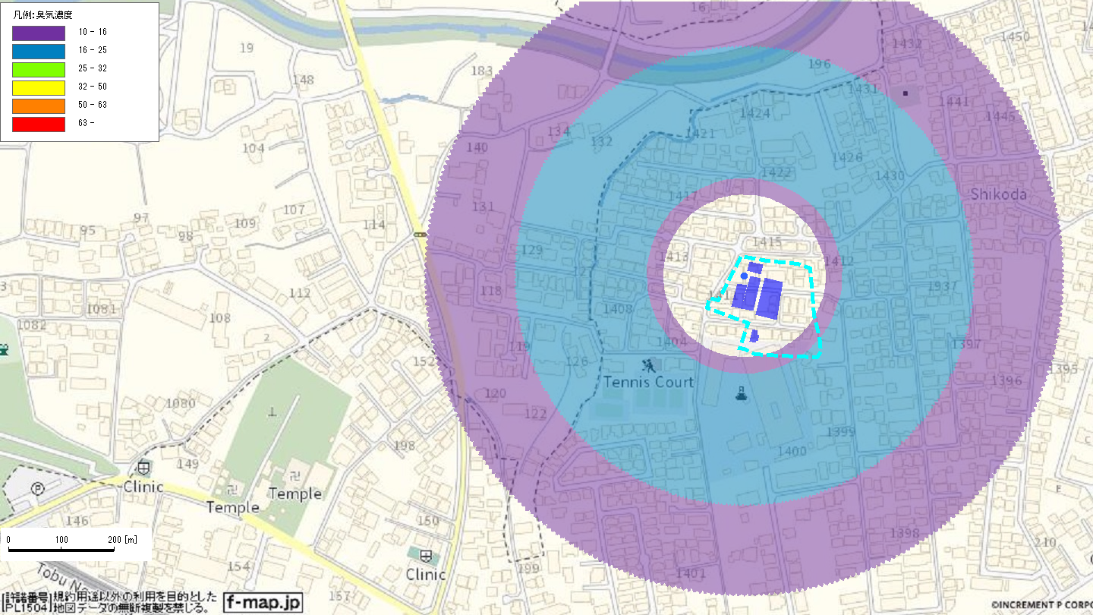Click lot number 154
1093x615 pixels.
tap(238, 566)
